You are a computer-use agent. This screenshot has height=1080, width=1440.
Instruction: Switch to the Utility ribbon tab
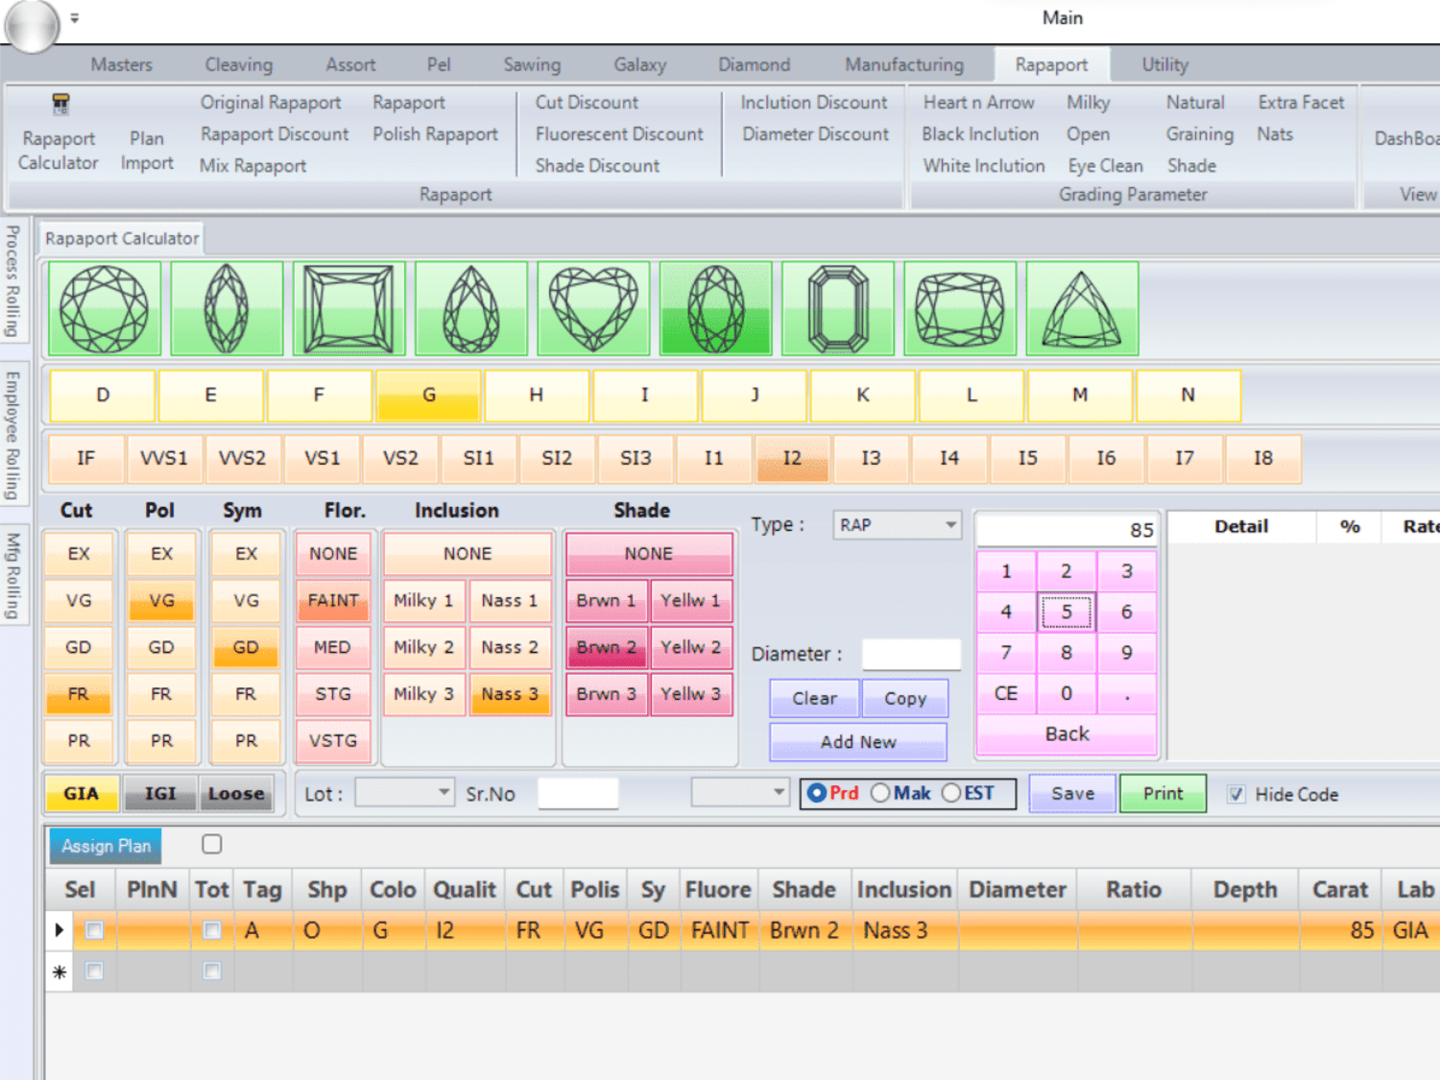(1164, 64)
